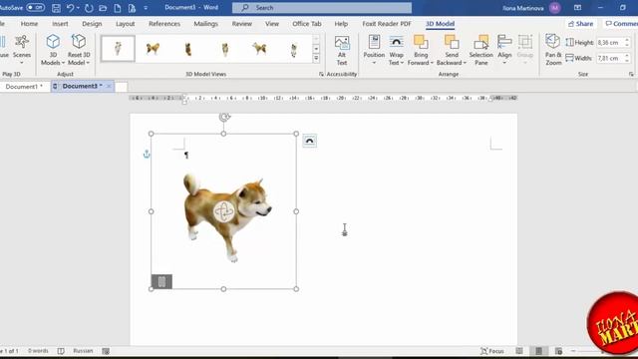Open the ribbon display options icon
Viewport: 638px width, 359px height.
(x=577, y=8)
